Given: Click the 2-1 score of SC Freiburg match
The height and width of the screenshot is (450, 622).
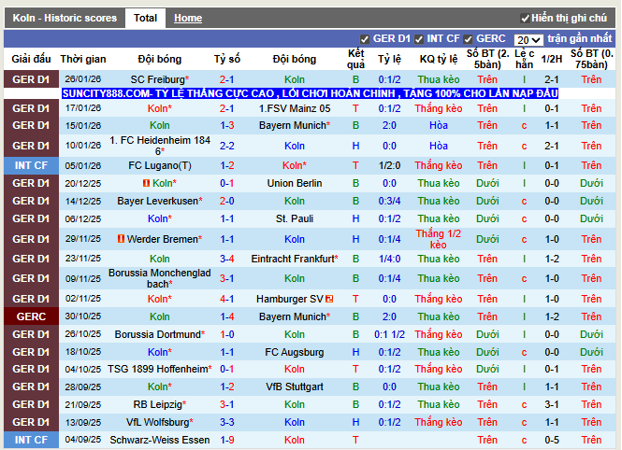Looking at the screenshot, I should [227, 79].
